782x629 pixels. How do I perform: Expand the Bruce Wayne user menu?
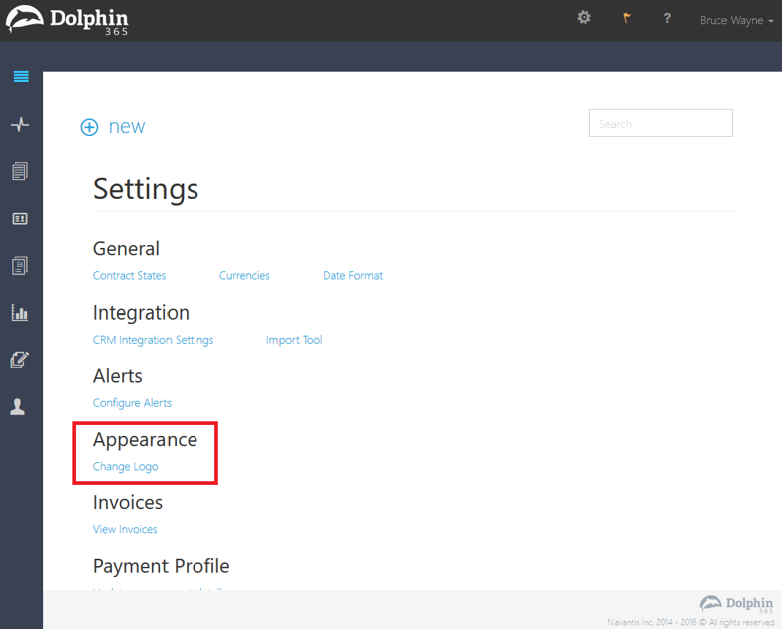pos(737,20)
